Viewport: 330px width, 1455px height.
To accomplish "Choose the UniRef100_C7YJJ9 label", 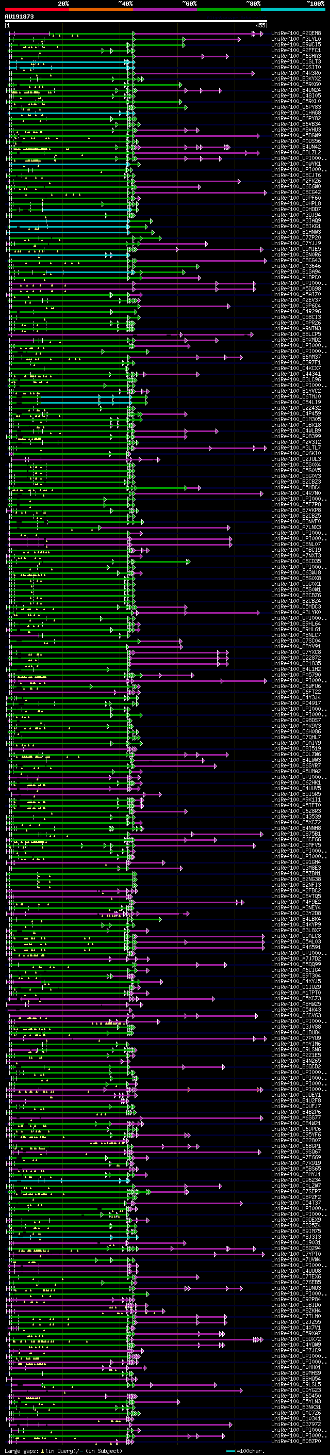I will coord(296,244).
